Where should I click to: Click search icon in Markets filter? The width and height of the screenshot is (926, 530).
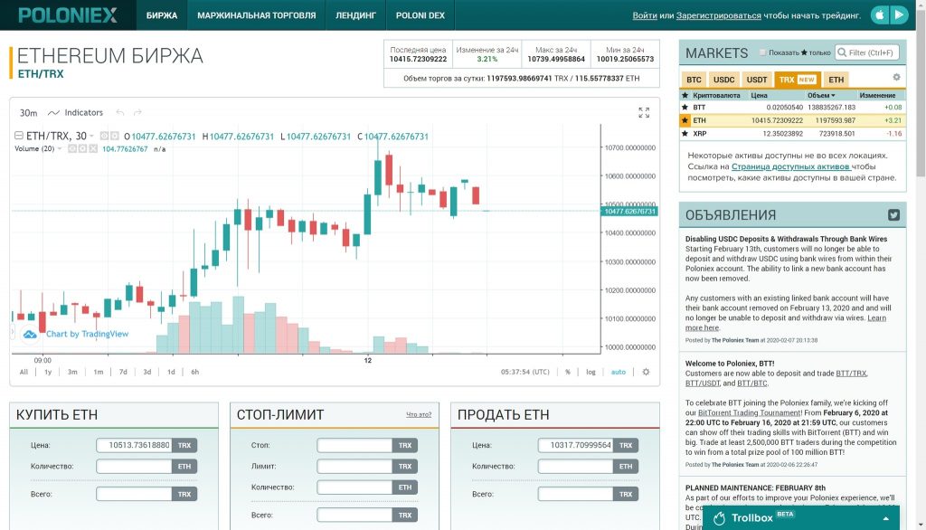click(842, 52)
